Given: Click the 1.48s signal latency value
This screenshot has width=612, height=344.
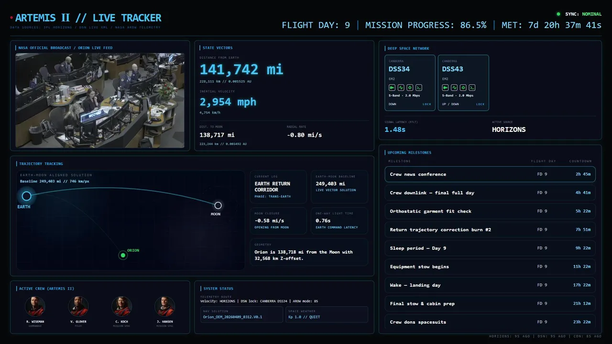Looking at the screenshot, I should pyautogui.click(x=395, y=129).
